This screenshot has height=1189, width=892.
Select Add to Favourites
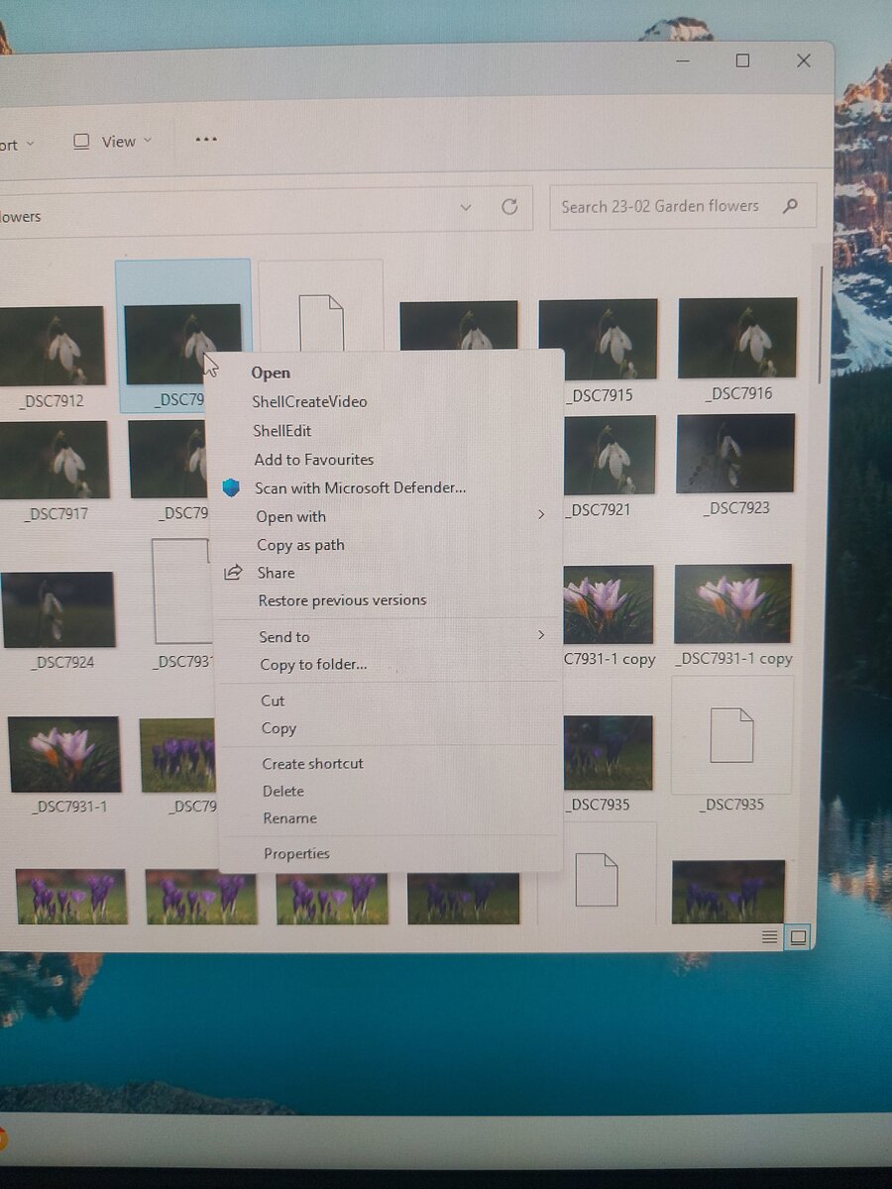pos(314,459)
